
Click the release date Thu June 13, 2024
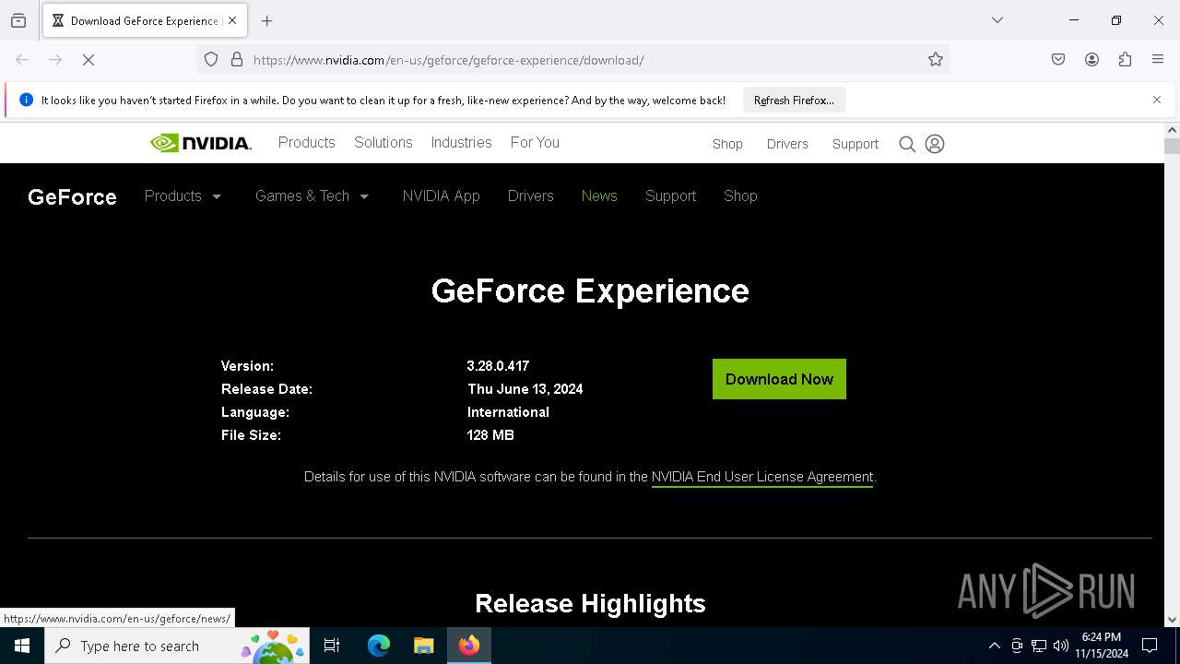tap(525, 389)
